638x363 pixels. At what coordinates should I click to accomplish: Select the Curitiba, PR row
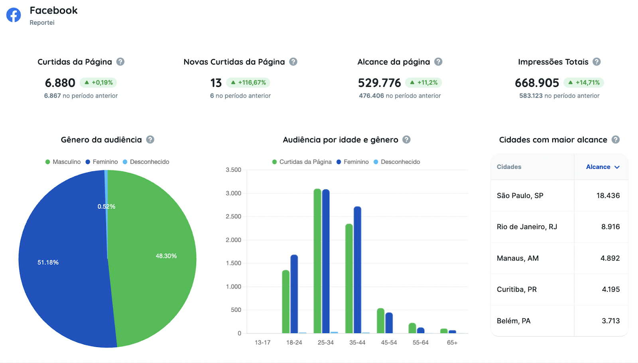[559, 289]
